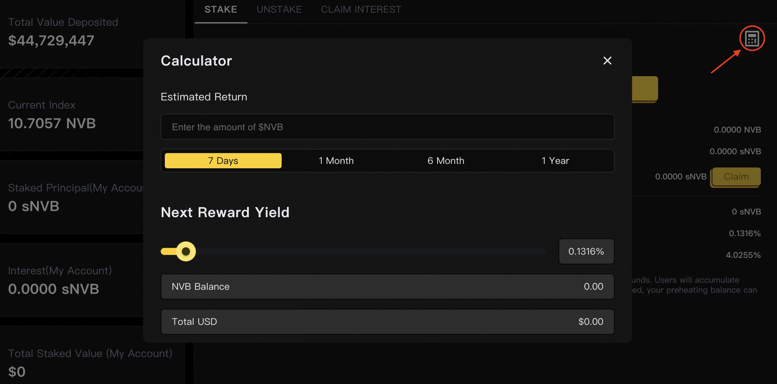Click the yellow button behind the dialog edge
The width and height of the screenshot is (777, 384).
coord(645,89)
